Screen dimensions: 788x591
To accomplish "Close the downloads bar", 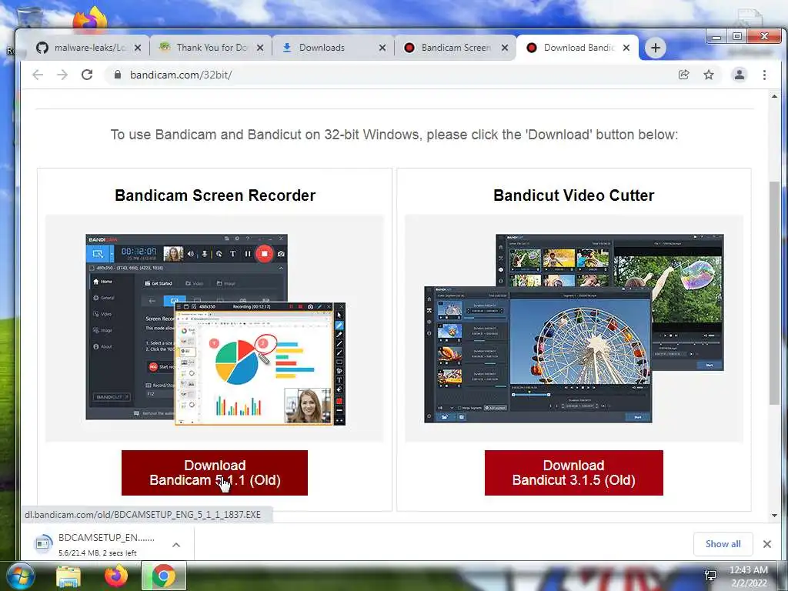I will point(767,544).
